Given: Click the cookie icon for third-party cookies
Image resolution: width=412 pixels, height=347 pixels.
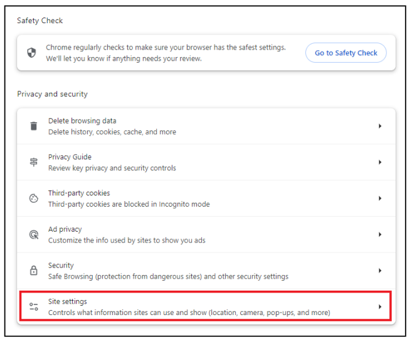Looking at the screenshot, I should point(34,198).
